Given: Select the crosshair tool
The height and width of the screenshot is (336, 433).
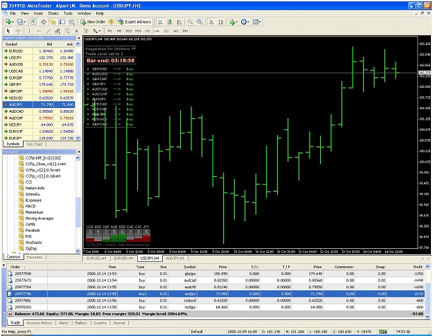Looking at the screenshot, I should (x=18, y=31).
